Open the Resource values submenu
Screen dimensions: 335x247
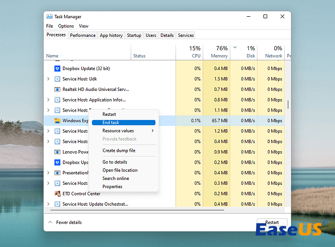point(123,131)
